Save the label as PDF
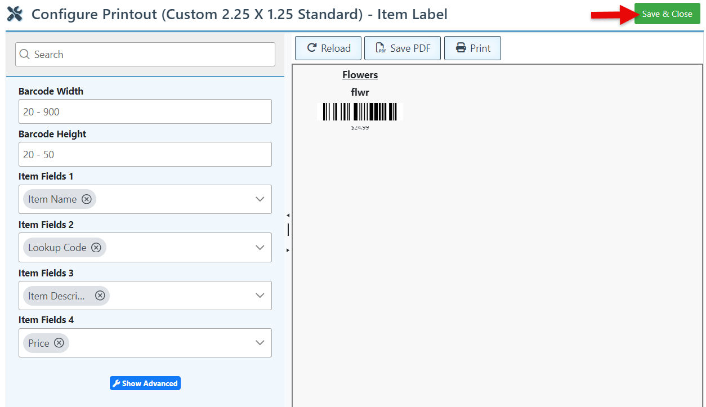 [x=403, y=48]
